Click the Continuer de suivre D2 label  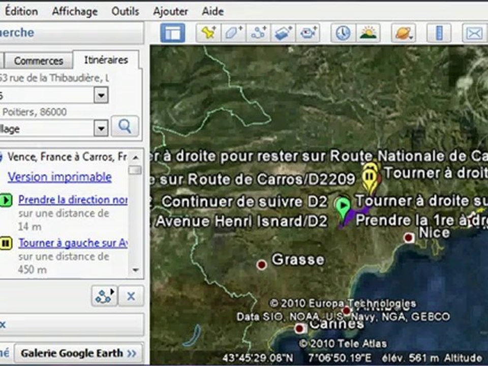coord(245,202)
